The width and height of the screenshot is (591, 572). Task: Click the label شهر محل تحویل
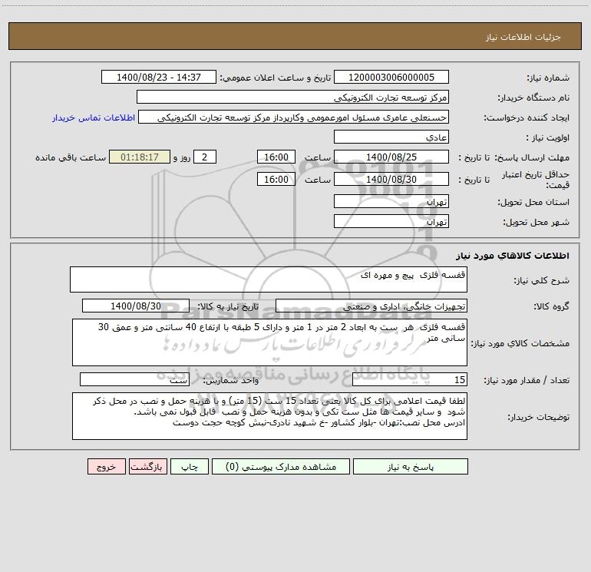tap(537, 223)
